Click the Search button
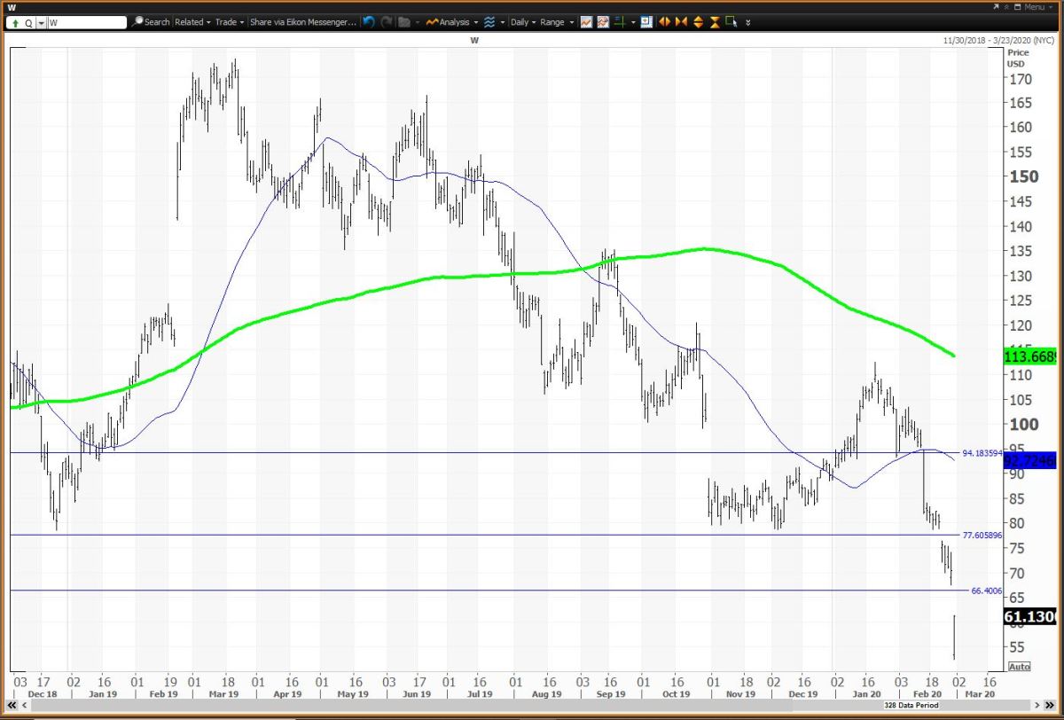This screenshot has height=720, width=1064. coord(152,22)
